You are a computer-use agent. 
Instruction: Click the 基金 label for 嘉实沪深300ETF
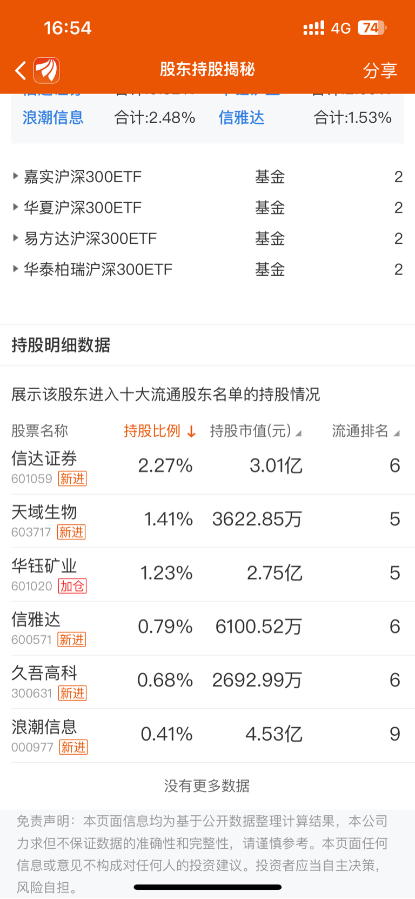click(270, 177)
